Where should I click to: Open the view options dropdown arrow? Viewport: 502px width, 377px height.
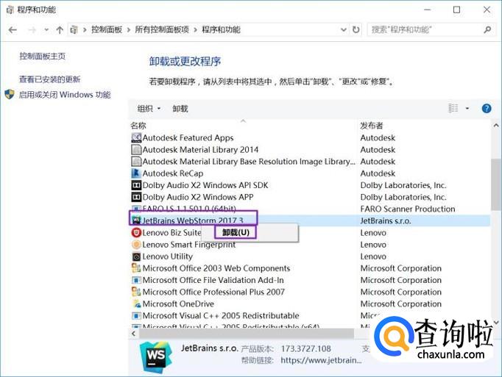(x=467, y=109)
